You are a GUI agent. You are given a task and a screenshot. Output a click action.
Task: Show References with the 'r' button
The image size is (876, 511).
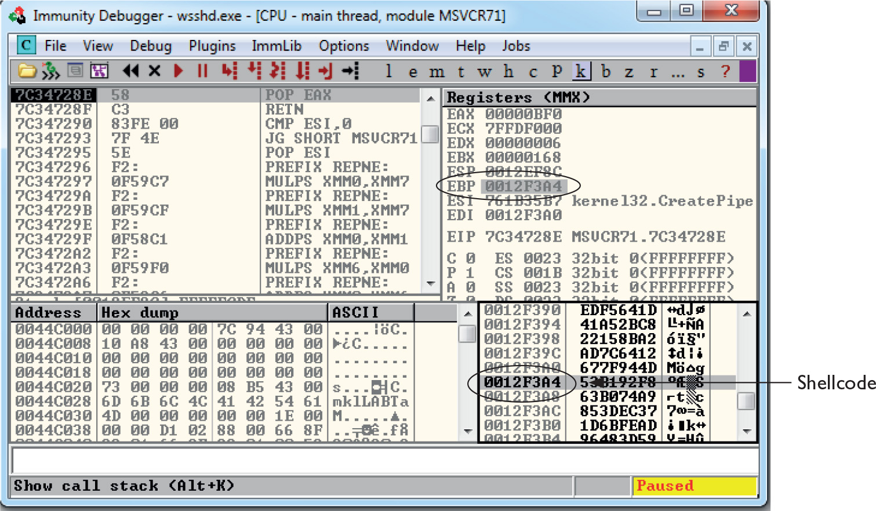tap(653, 72)
